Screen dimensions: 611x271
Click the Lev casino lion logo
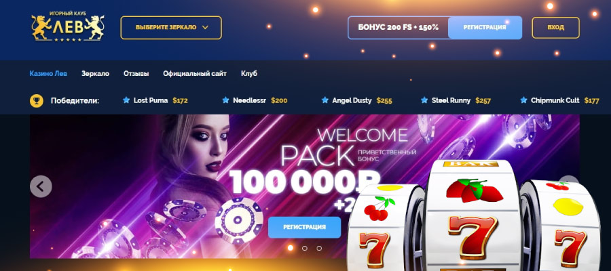coord(68,26)
